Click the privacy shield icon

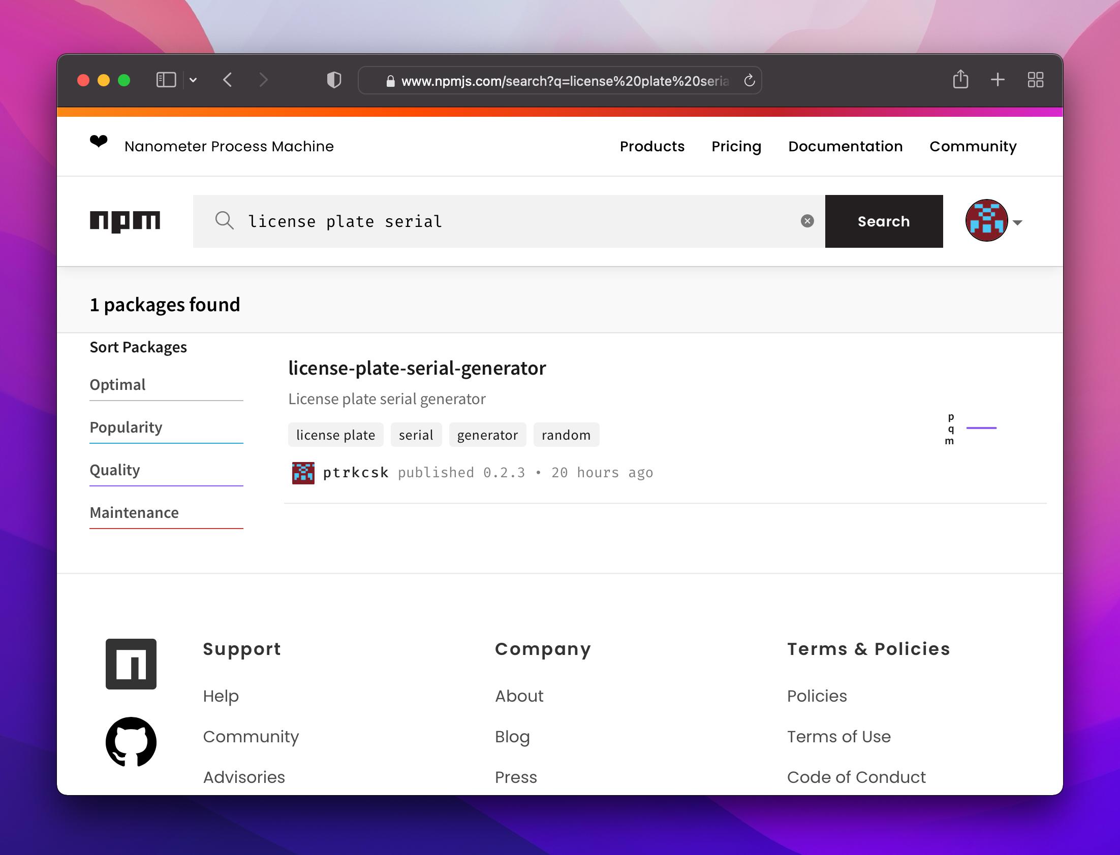coord(334,80)
